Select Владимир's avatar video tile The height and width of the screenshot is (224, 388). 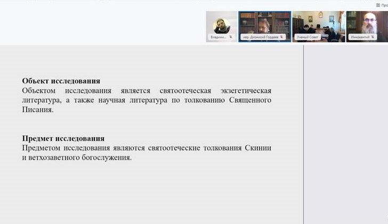pyautogui.click(x=221, y=24)
